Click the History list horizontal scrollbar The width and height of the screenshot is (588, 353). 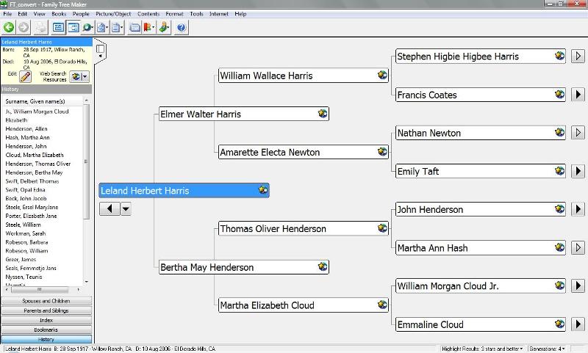coord(40,289)
